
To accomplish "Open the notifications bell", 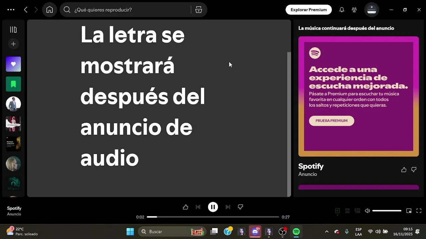I will point(341,10).
